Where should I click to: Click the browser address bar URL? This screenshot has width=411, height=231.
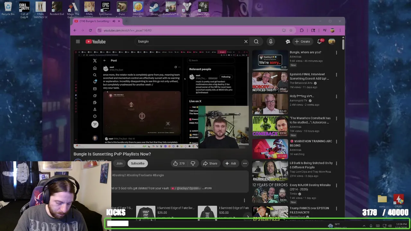coord(127,30)
